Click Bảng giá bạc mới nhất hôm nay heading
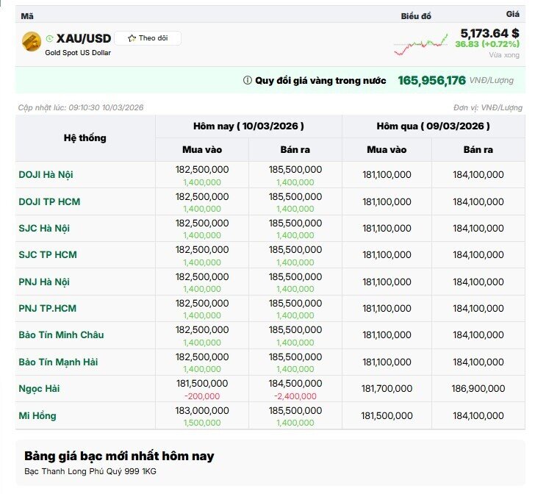The image size is (535, 494). coord(119,456)
